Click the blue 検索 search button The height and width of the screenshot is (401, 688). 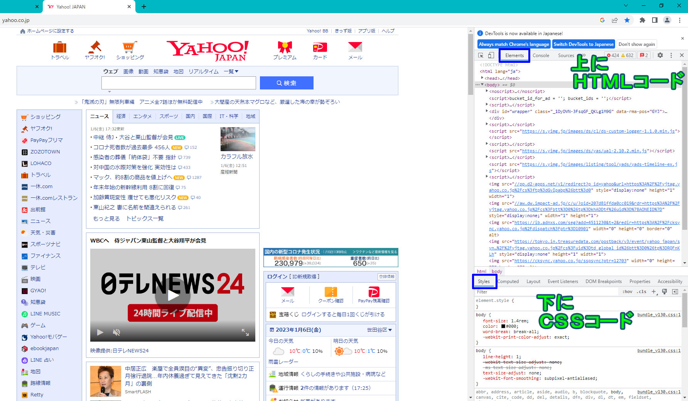tap(287, 83)
